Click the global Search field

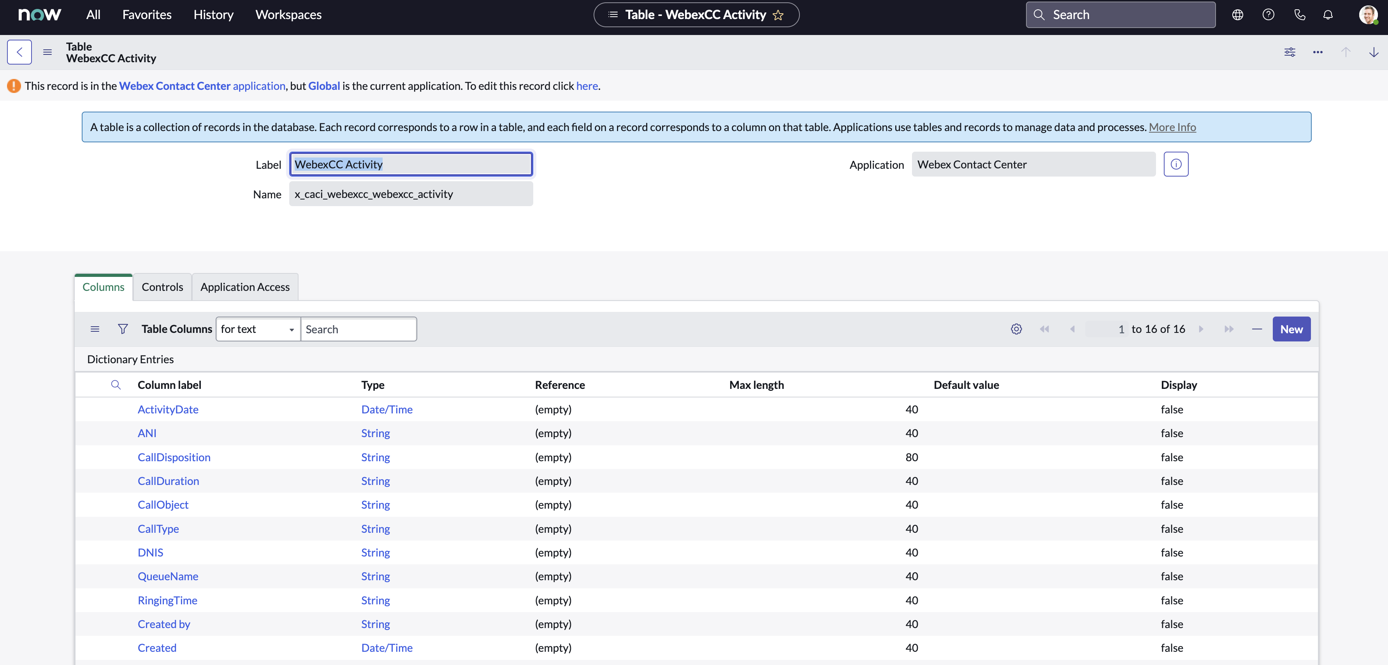point(1121,15)
